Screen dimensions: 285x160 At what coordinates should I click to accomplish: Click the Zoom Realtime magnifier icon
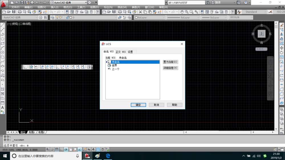pos(187,12)
